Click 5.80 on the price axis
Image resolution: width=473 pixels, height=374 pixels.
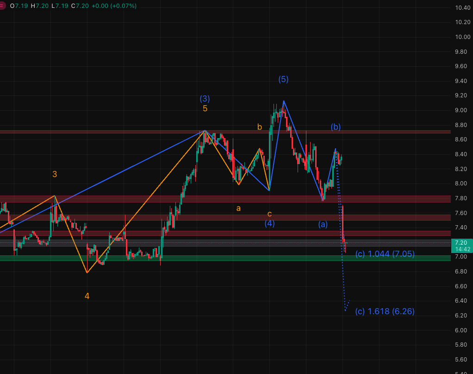461,345
